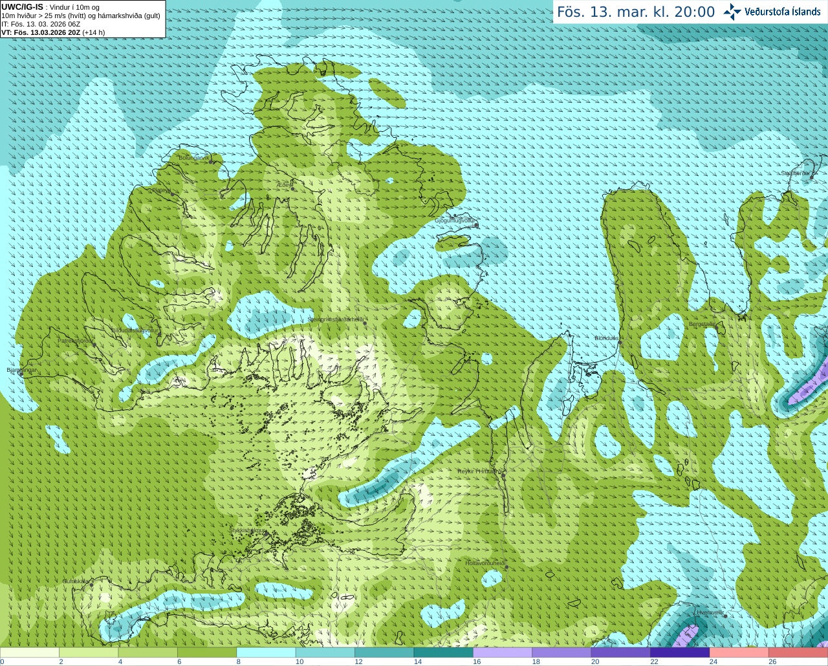Select the UWC/IG-IS model title text
The width and height of the screenshot is (828, 666).
23,7
